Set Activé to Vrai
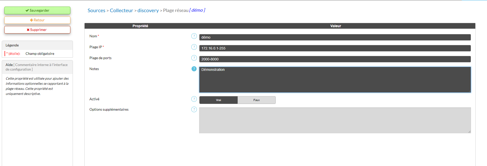487x166 pixels. coord(218,100)
